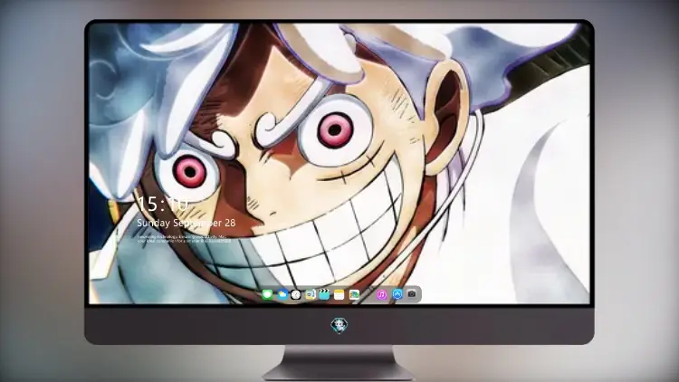Open the Weather app in the dock
The width and height of the screenshot is (679, 382).
[x=282, y=294]
